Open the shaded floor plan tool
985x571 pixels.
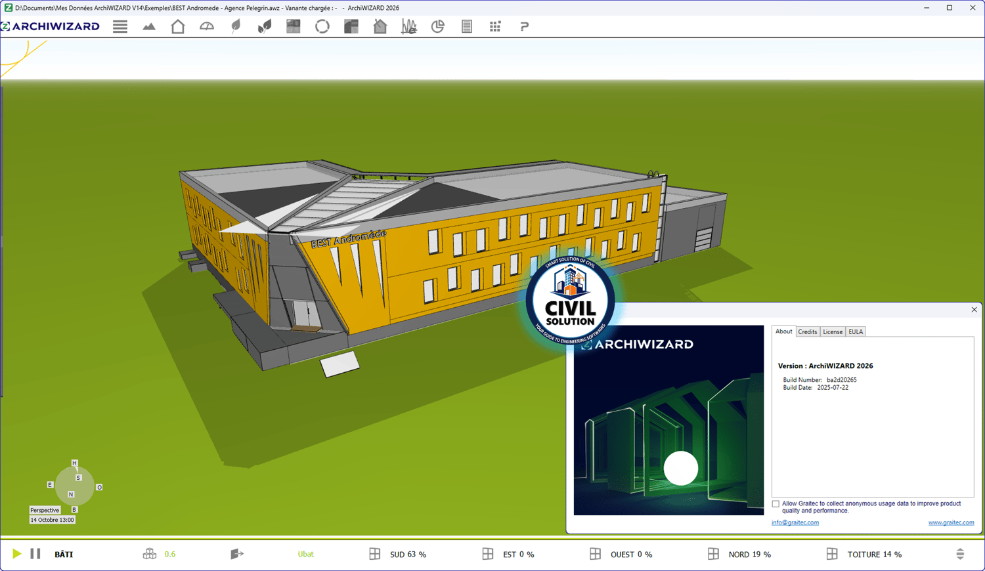coord(351,26)
